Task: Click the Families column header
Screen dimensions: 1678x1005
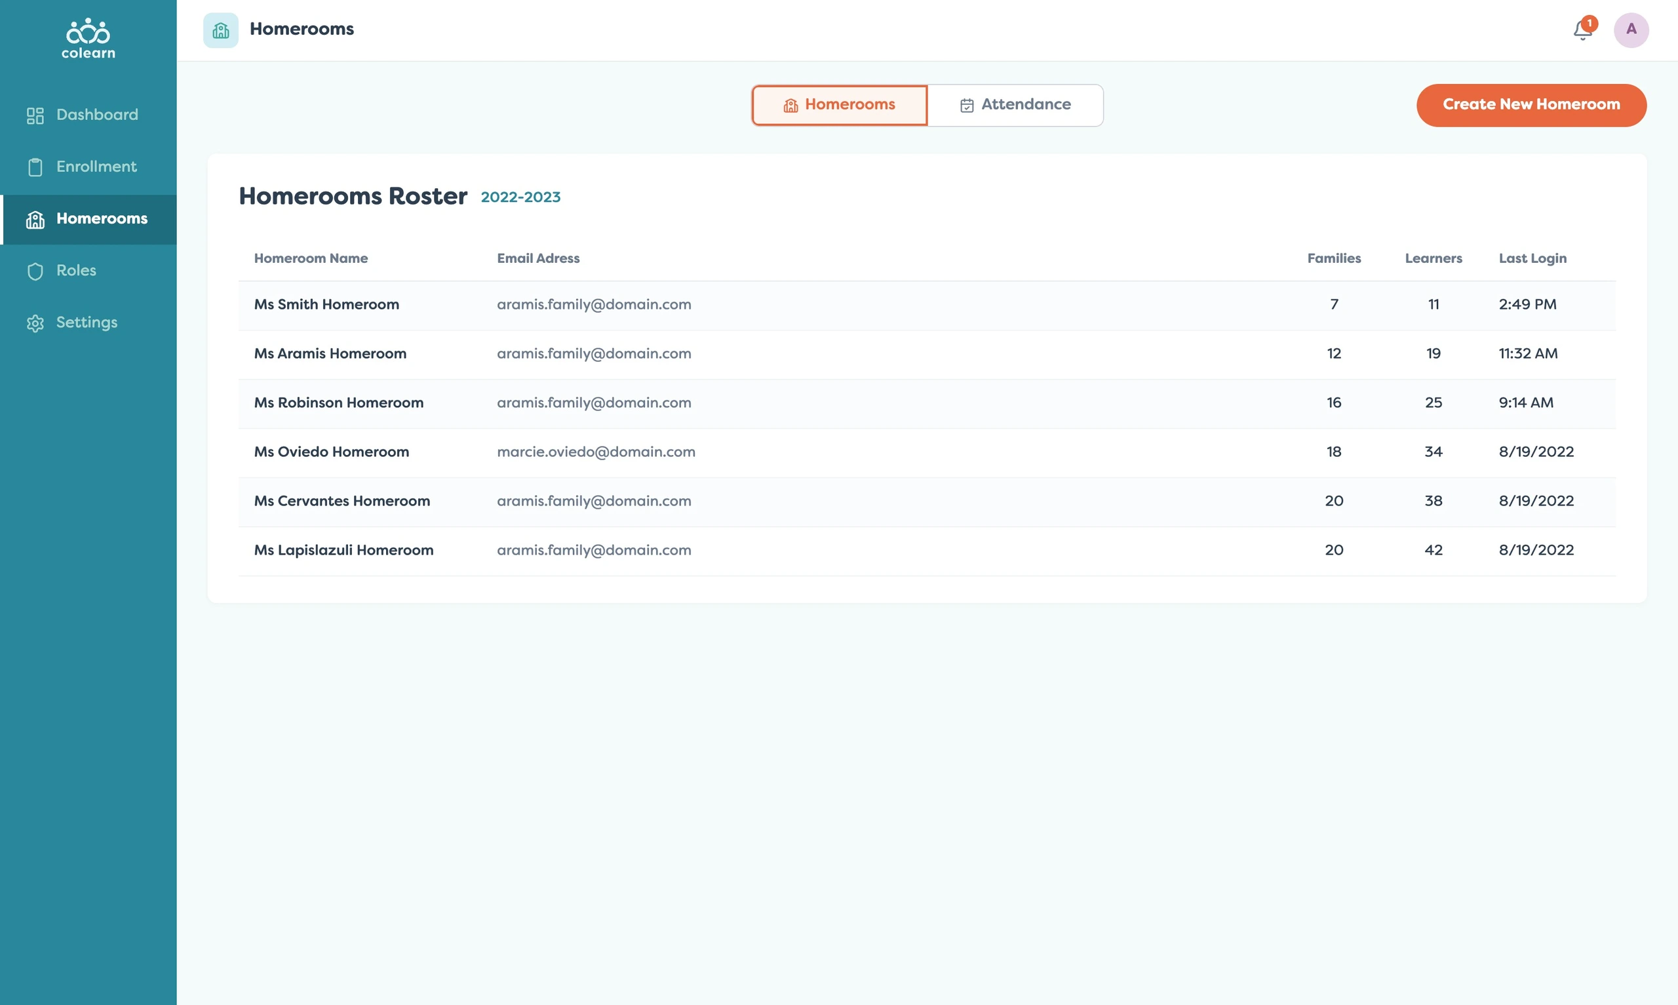Action: click(1333, 258)
